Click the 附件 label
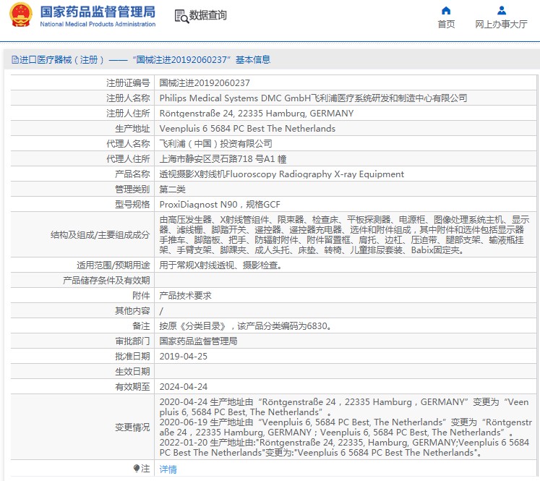Viewport: 540px width, 481px height. 141,296
